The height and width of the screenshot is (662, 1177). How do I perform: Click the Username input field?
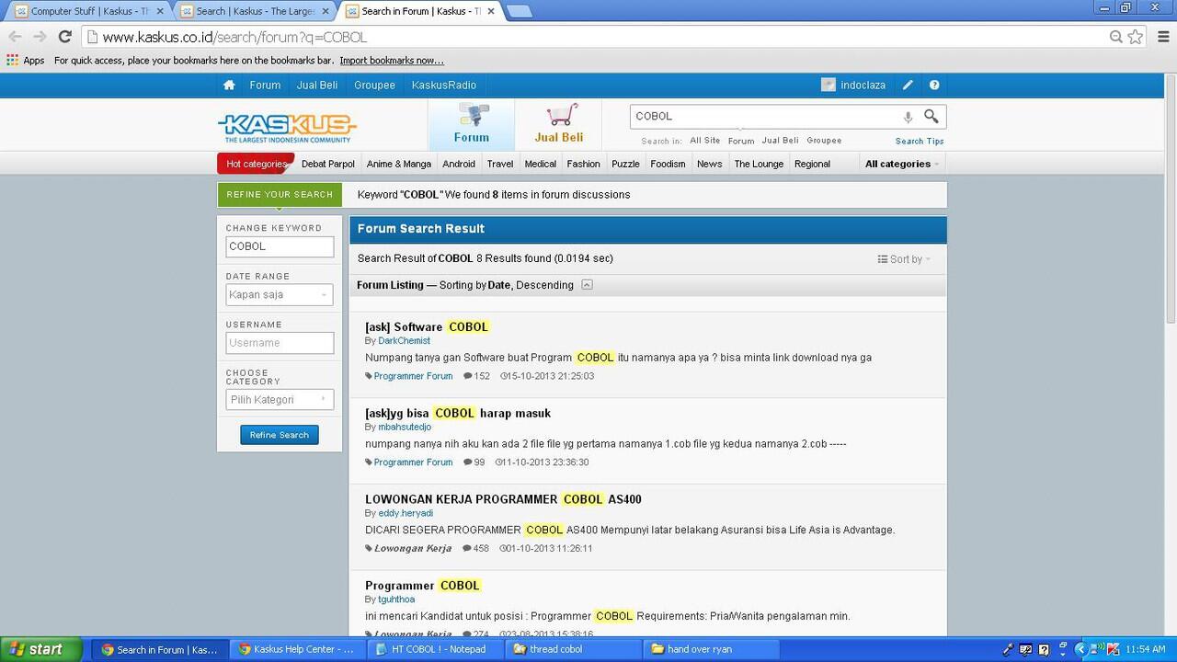click(280, 343)
